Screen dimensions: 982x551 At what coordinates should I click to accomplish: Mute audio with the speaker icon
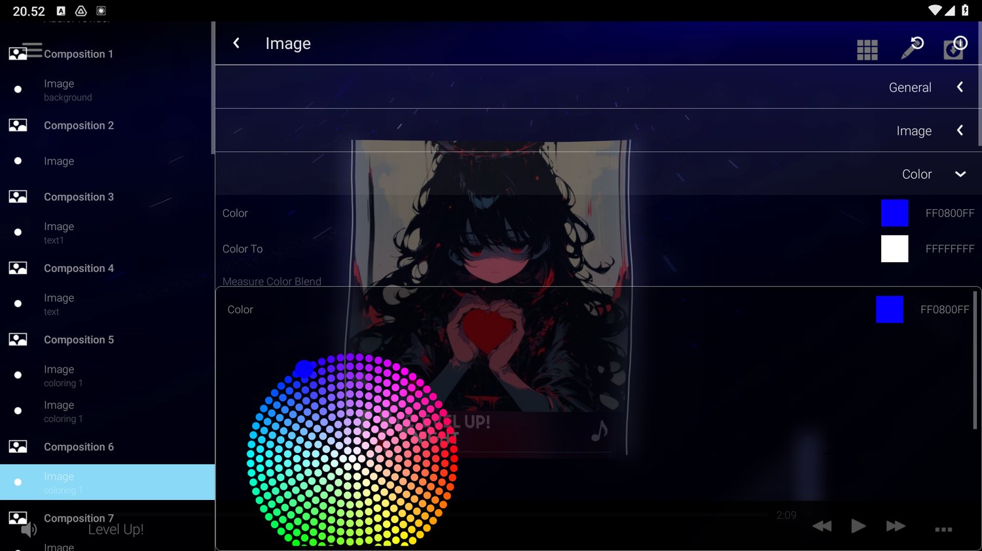click(29, 529)
